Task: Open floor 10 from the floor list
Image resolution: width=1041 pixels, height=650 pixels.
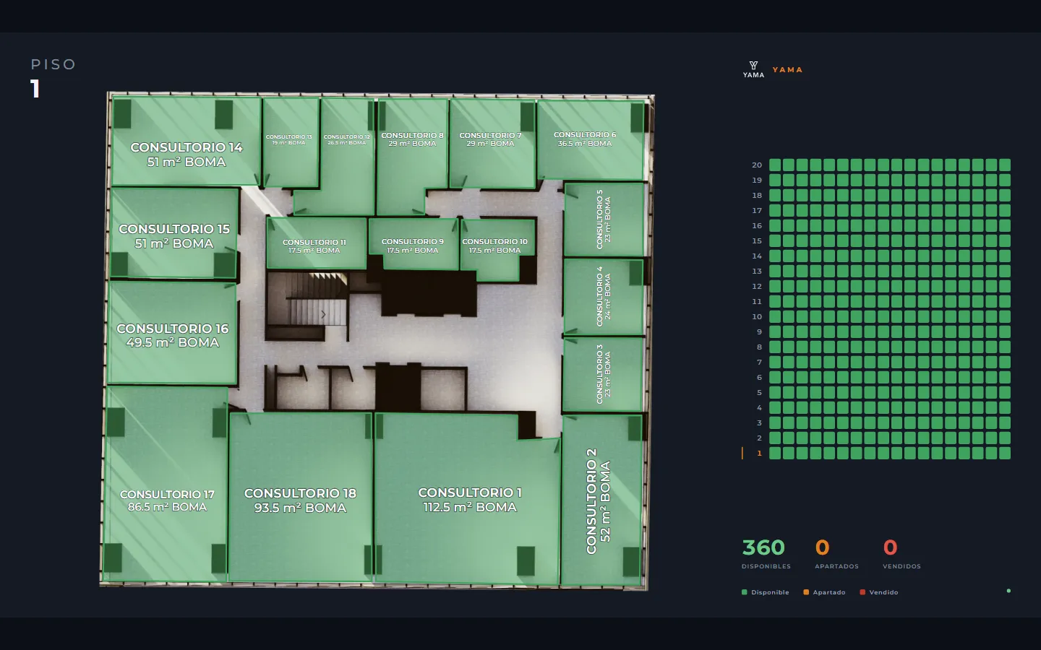Action: [x=757, y=317]
